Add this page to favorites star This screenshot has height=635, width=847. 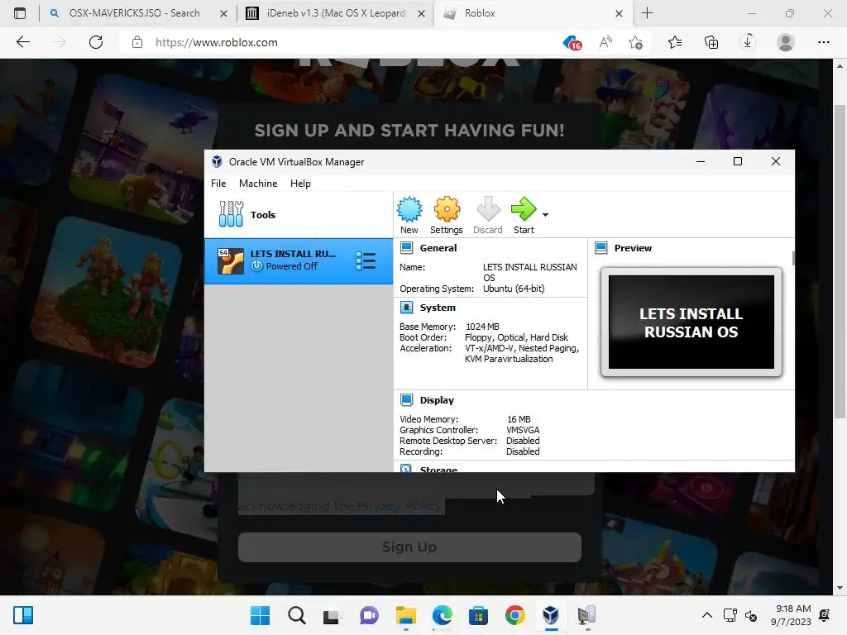click(x=636, y=42)
